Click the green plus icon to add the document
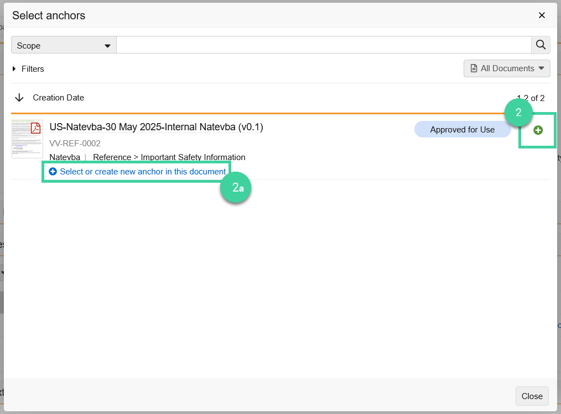The width and height of the screenshot is (561, 414). (537, 130)
